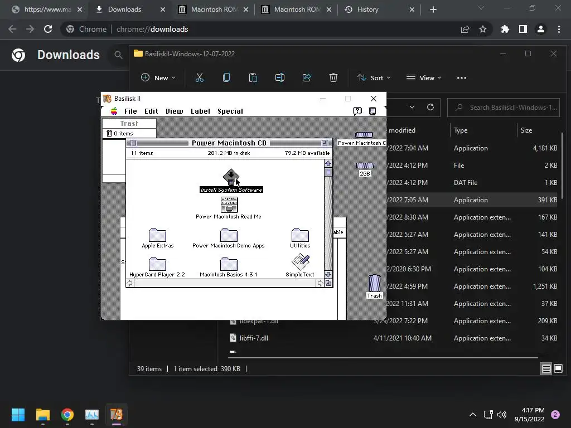This screenshot has width=571, height=428.
Task: Click scroll down arrow in Power Macintosh CD window
Action: (x=328, y=274)
